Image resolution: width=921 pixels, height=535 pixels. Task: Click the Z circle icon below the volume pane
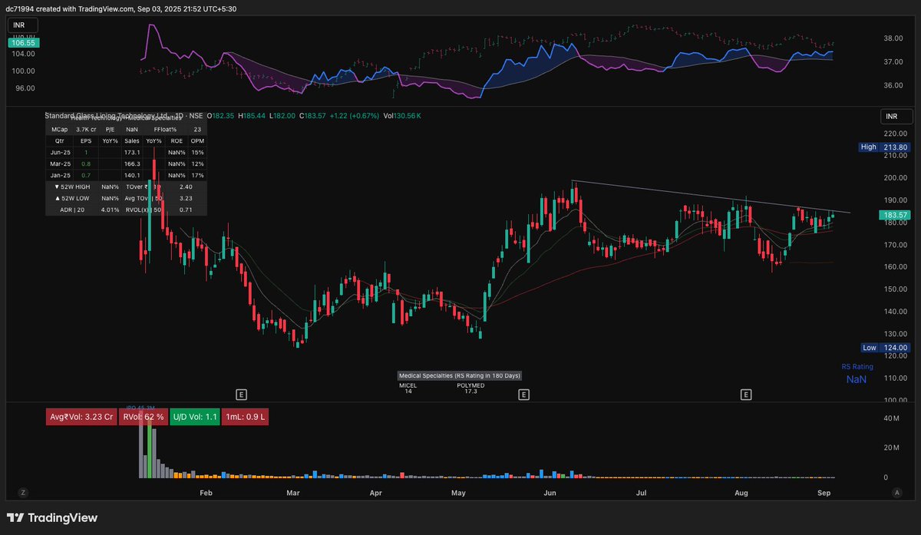23,491
